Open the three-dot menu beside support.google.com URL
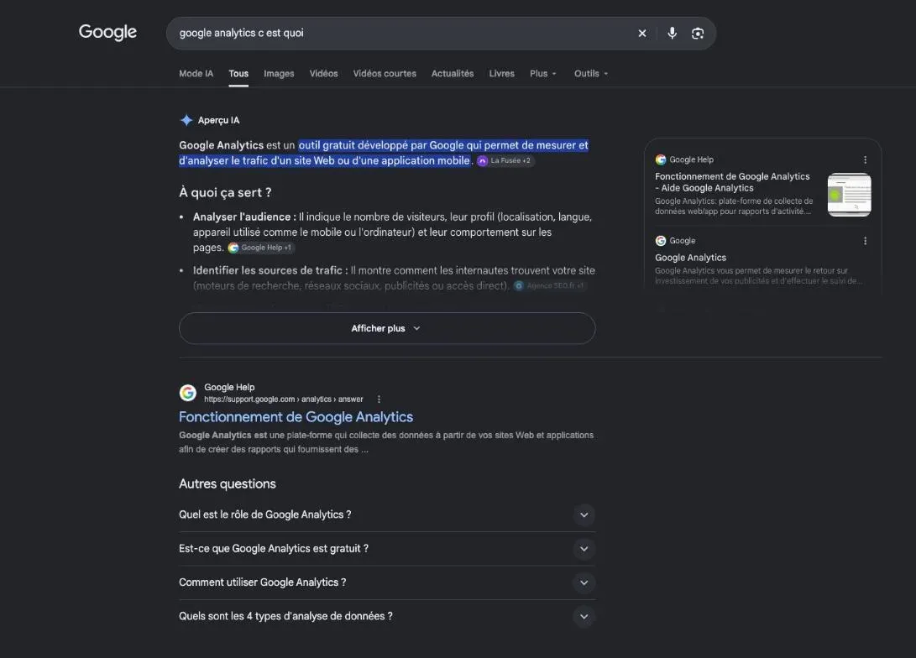Image resolution: width=916 pixels, height=658 pixels. click(x=379, y=399)
